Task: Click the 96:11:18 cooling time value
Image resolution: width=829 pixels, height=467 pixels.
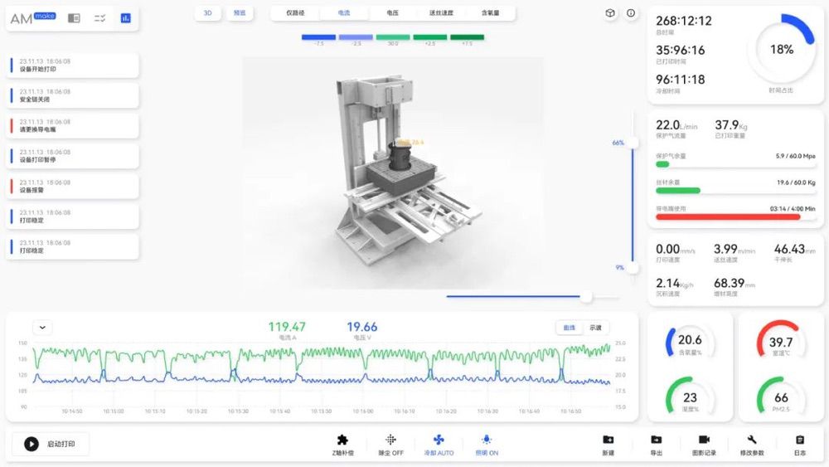Action: click(681, 80)
